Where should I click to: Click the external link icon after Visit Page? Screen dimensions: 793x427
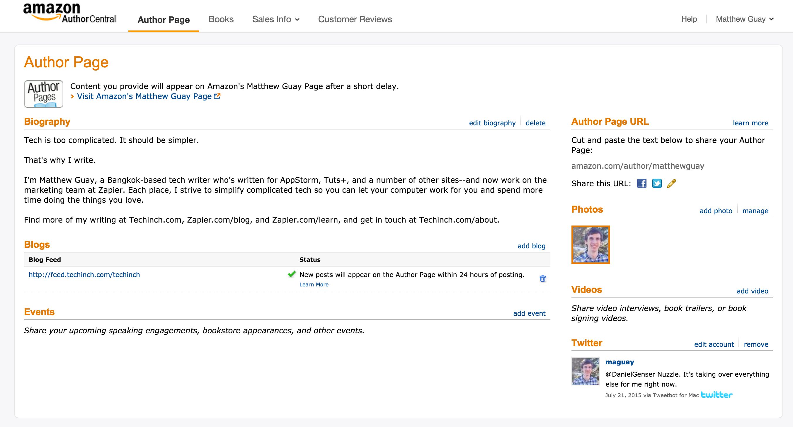click(x=217, y=96)
